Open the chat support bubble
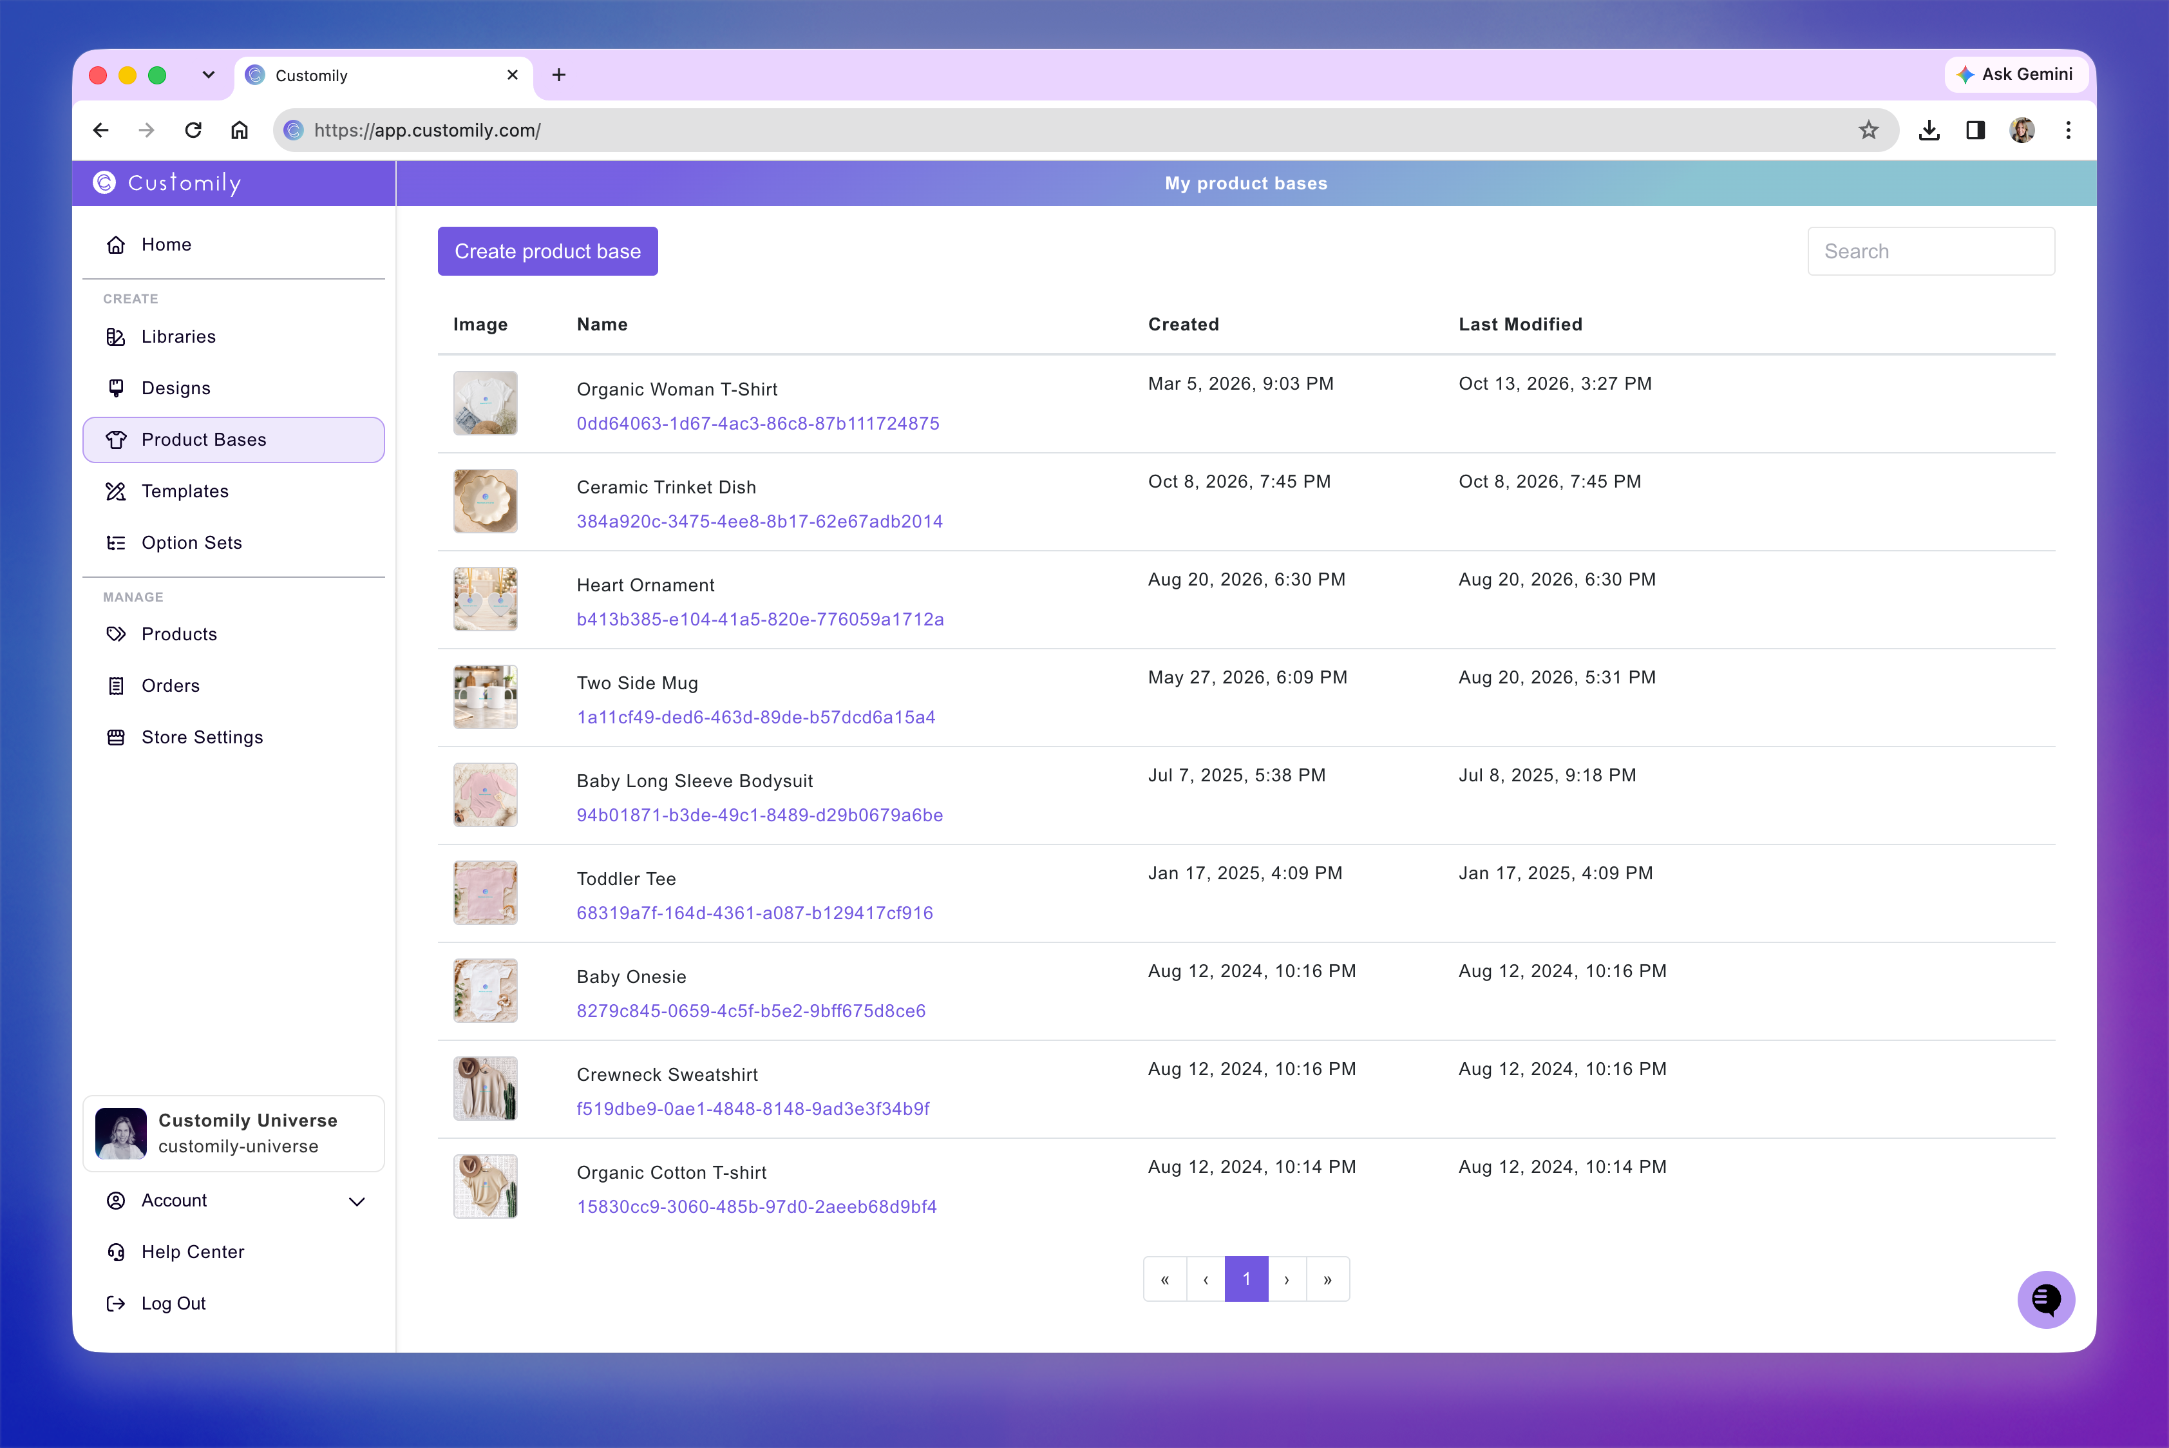 pos(2045,1300)
